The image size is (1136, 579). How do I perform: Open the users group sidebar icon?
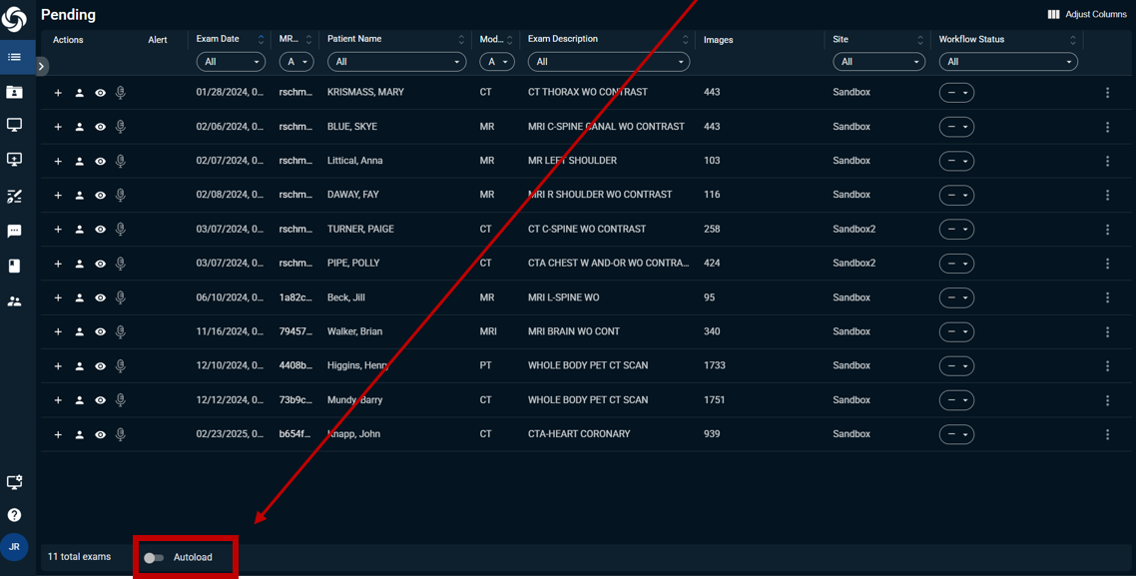click(x=14, y=300)
